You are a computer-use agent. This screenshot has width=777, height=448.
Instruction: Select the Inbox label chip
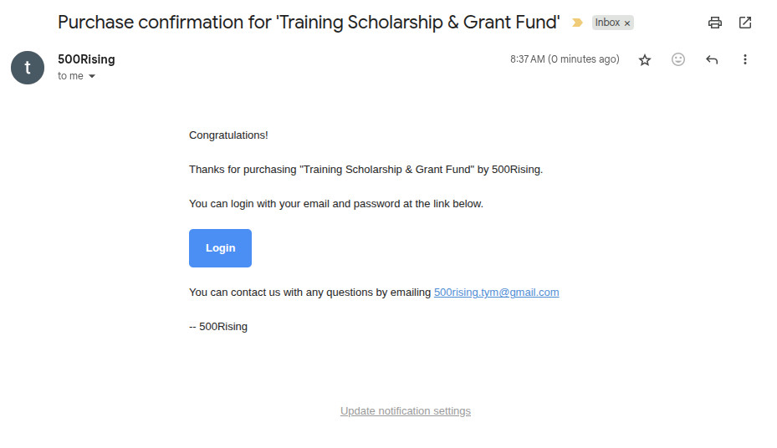607,23
